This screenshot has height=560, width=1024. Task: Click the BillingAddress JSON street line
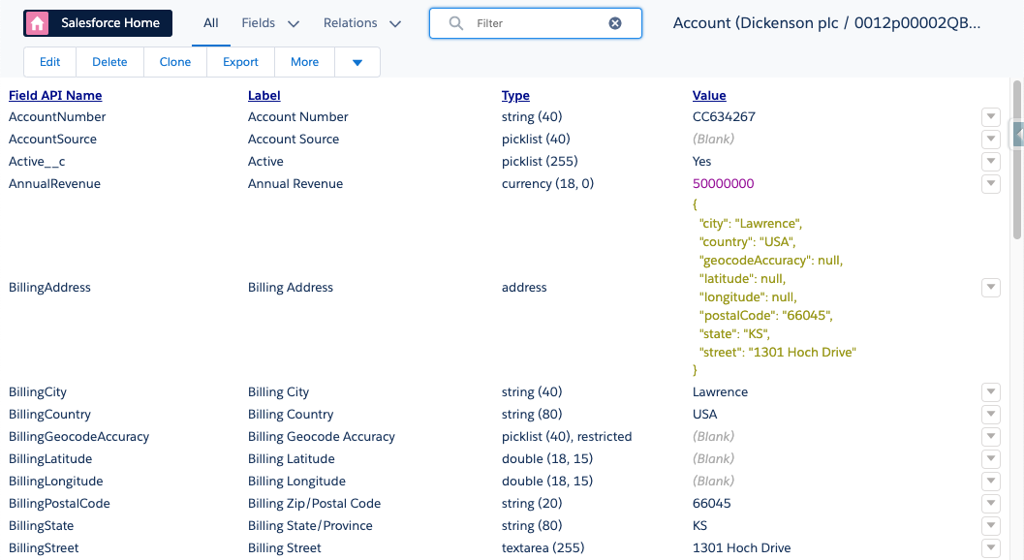pos(777,353)
